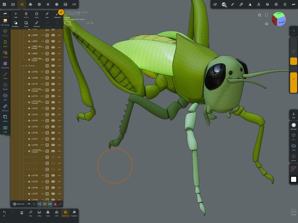
Task: Hide the s.0091 mesh with its eye icon
Action: [x=53, y=41]
